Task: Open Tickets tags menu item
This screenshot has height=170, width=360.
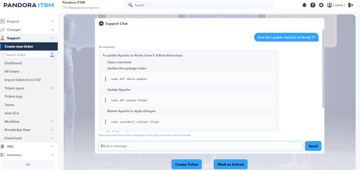Action: (x=13, y=96)
